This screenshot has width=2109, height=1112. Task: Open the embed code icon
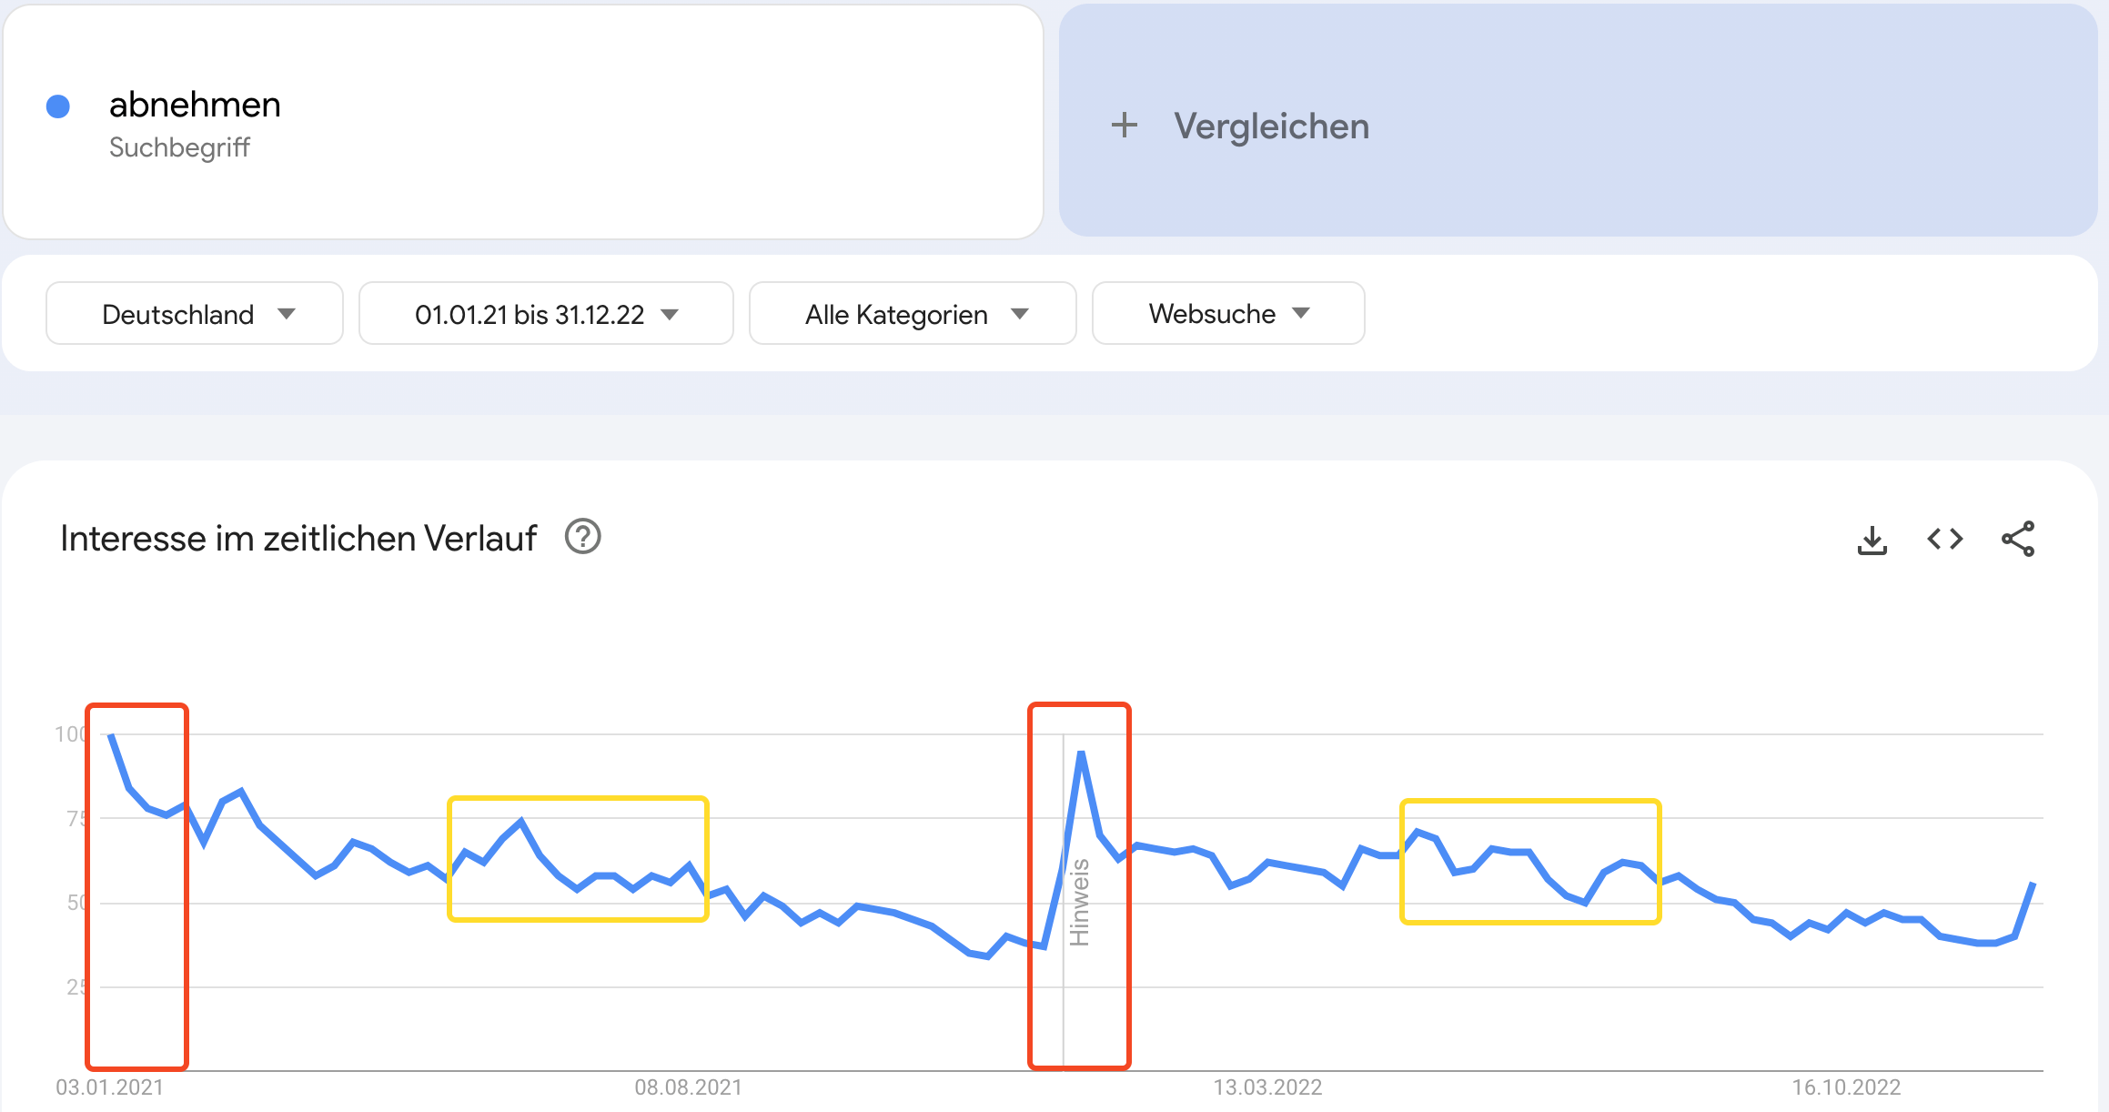click(1944, 540)
